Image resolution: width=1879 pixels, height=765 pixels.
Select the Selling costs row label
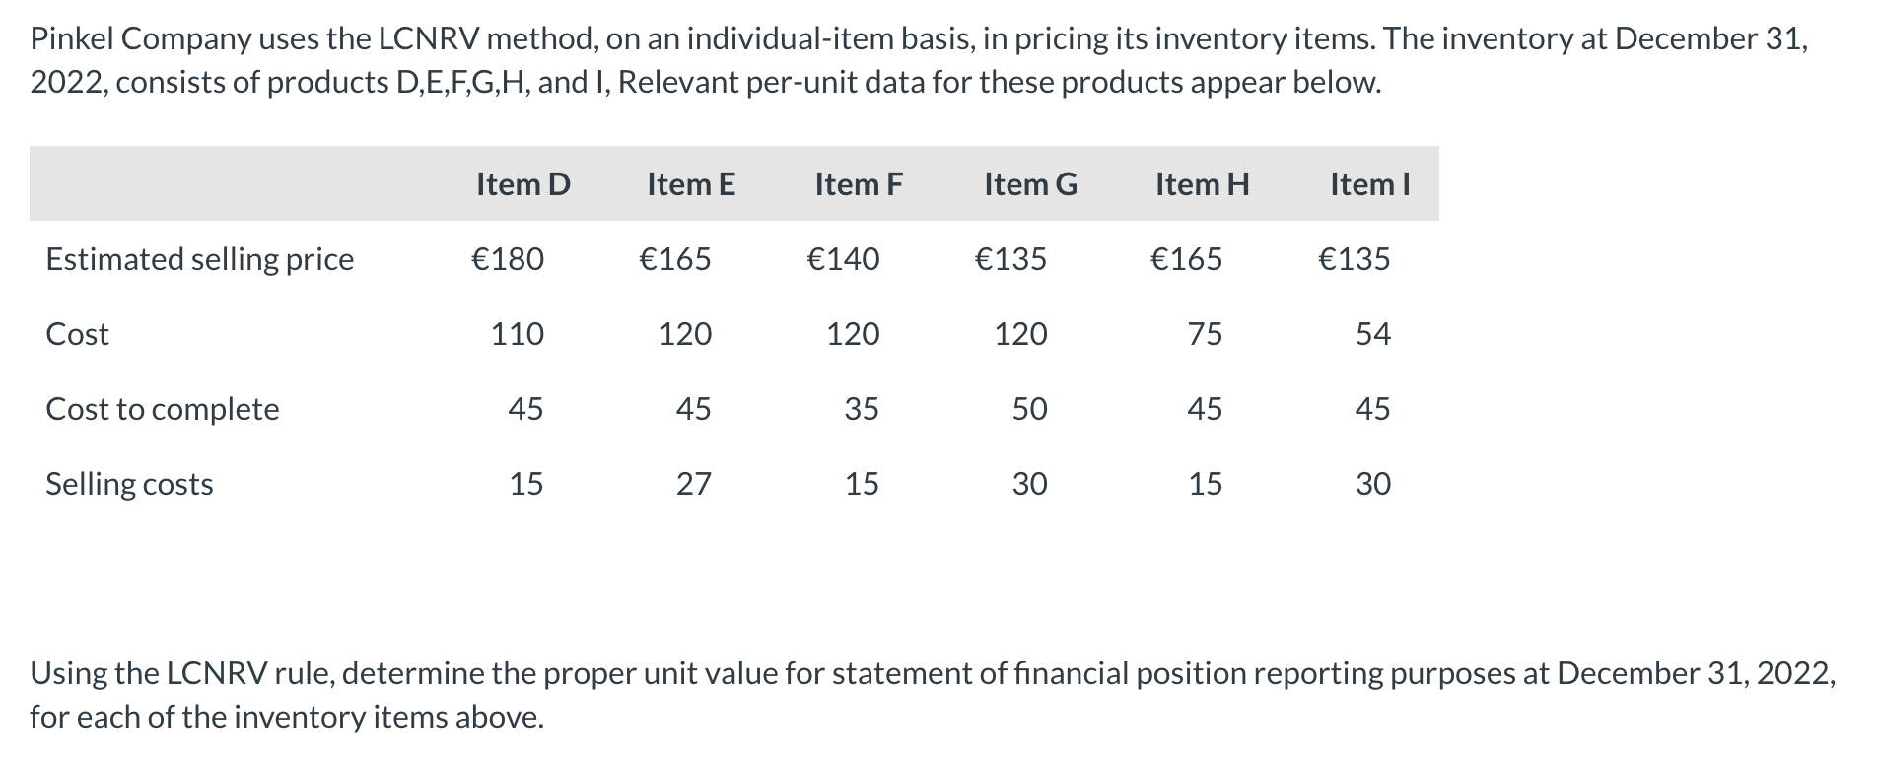(129, 484)
